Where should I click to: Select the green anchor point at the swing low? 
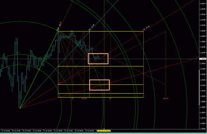20,108
